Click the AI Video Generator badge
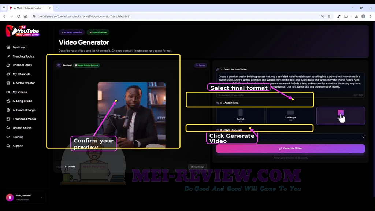 coord(71,32)
